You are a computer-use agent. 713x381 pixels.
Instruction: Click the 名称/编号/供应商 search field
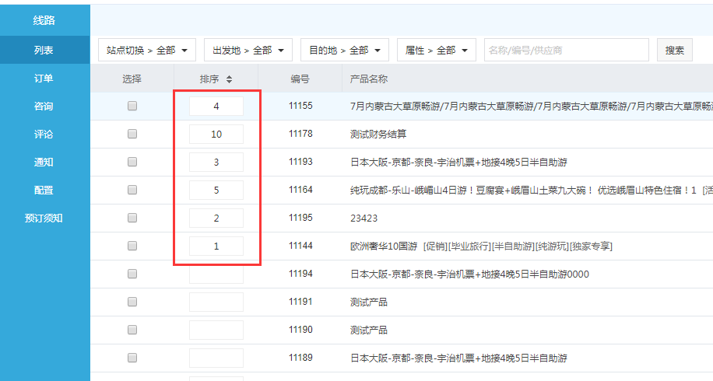pos(566,50)
